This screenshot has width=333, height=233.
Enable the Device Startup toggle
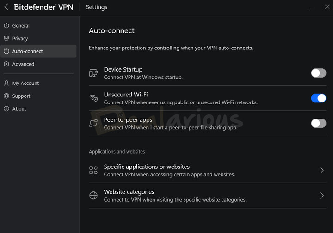[319, 73]
